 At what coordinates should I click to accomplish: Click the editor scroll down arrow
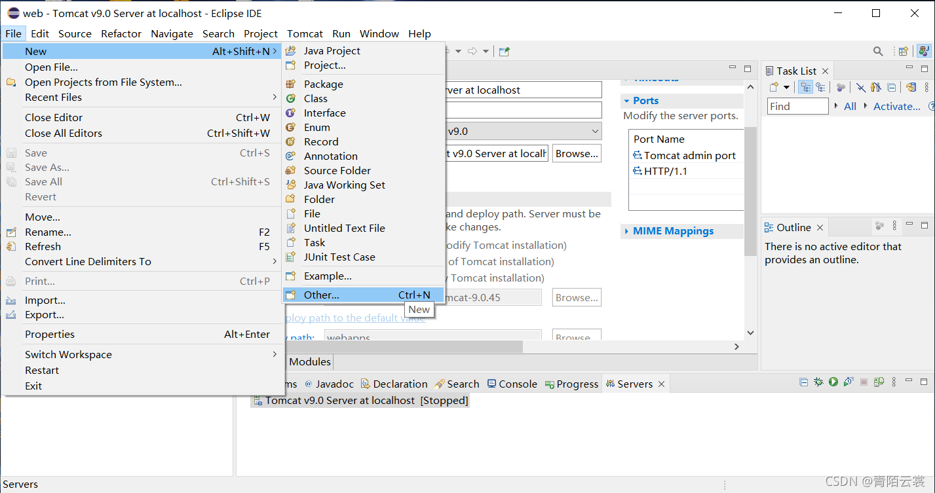[751, 333]
